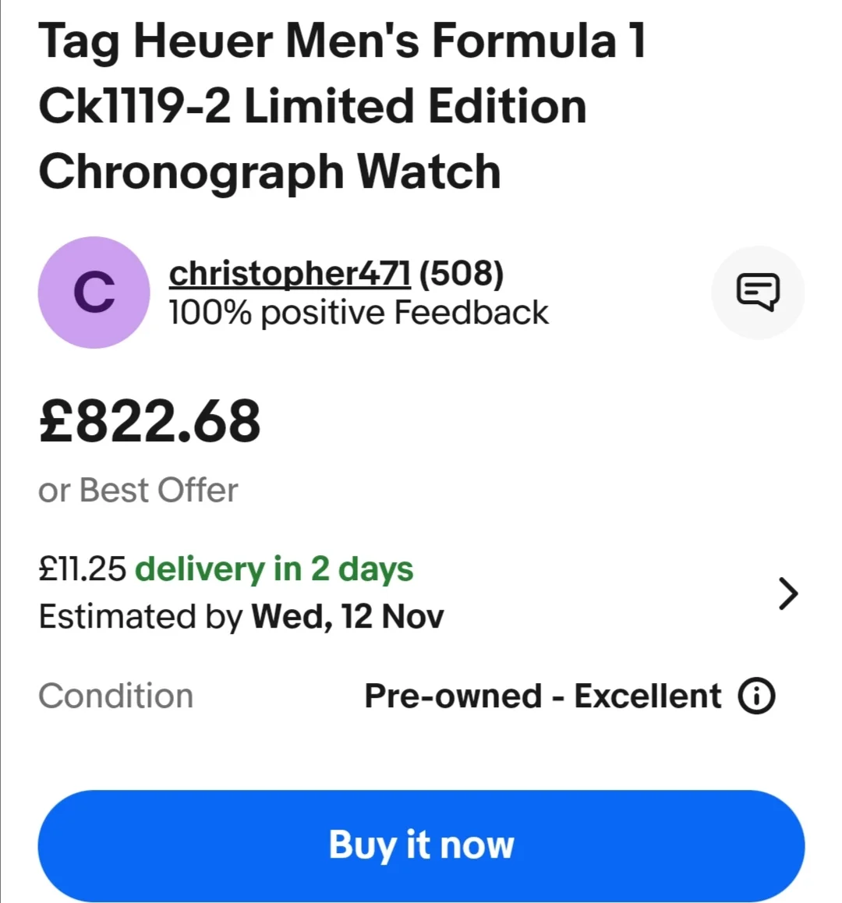Click the condition info circle icon
Image resolution: width=842 pixels, height=903 pixels.
[756, 696]
